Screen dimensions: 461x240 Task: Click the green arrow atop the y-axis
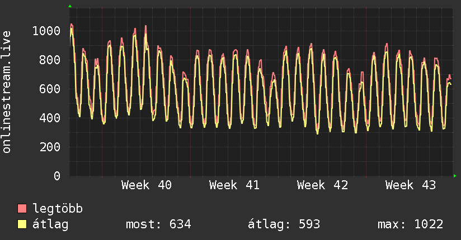click(70, 6)
